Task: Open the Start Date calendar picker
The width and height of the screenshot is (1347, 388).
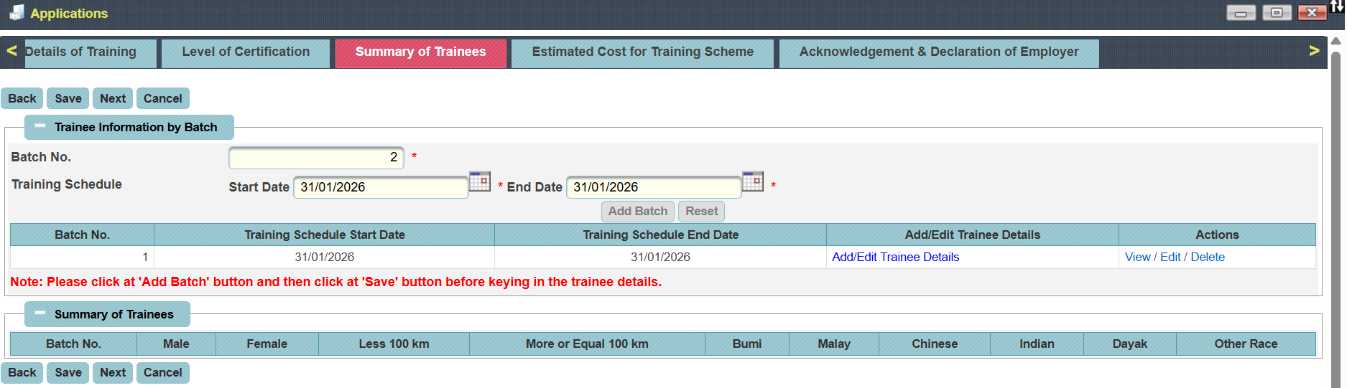Action: tap(479, 181)
